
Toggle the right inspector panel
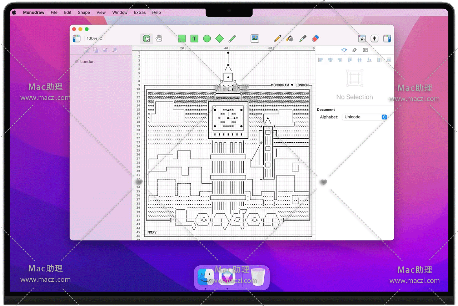pyautogui.click(x=387, y=39)
